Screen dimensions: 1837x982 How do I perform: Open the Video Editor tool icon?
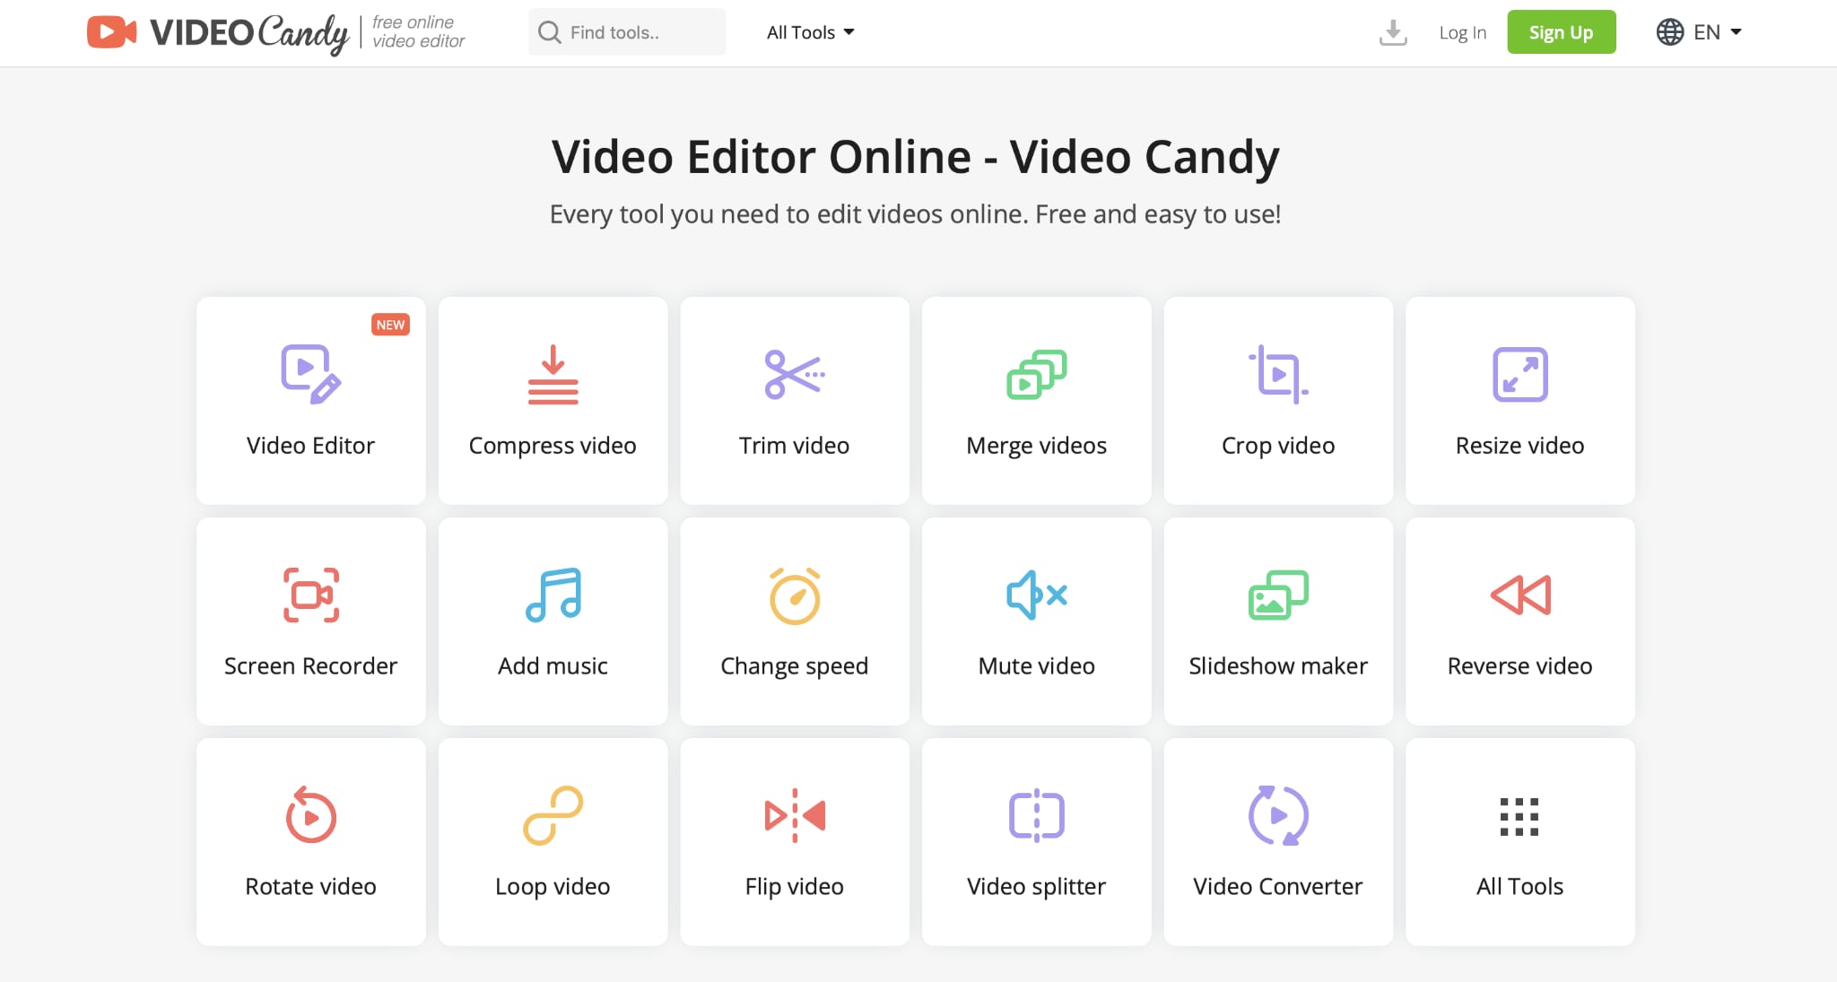point(310,374)
